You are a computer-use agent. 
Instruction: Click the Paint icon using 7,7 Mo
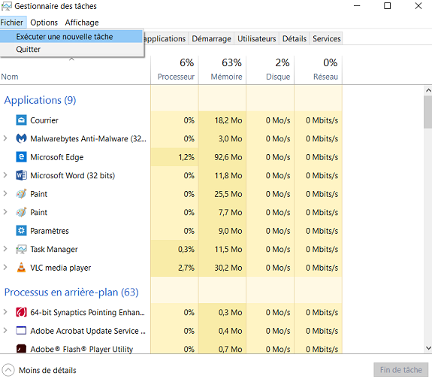tap(21, 212)
